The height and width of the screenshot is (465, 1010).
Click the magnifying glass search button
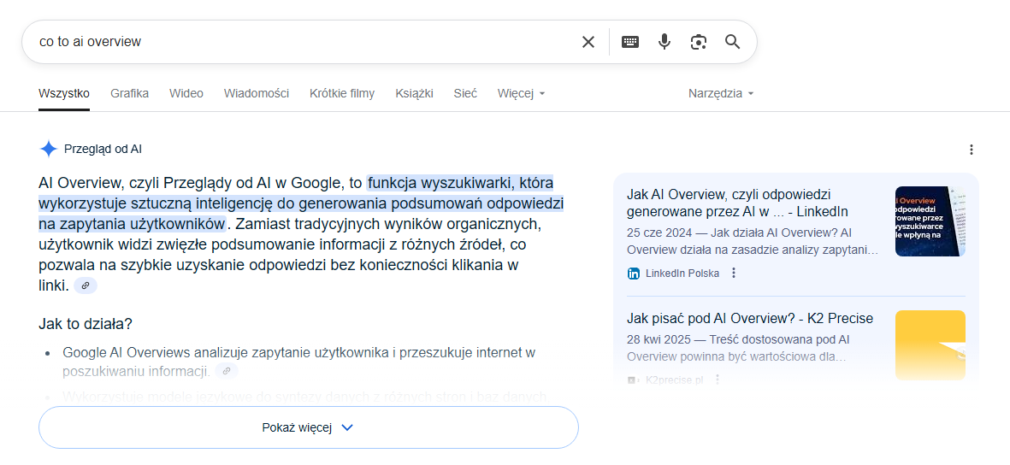tap(732, 42)
